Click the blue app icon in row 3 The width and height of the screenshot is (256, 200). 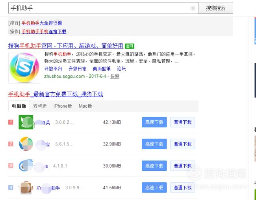(x=26, y=166)
